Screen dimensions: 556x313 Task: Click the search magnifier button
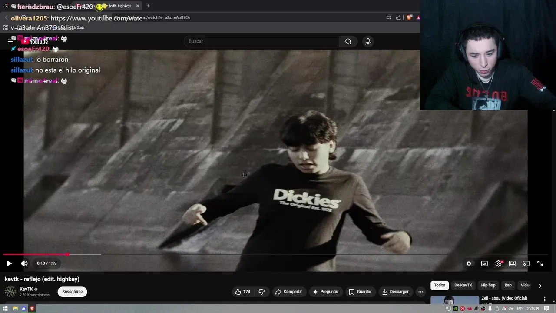(x=348, y=41)
